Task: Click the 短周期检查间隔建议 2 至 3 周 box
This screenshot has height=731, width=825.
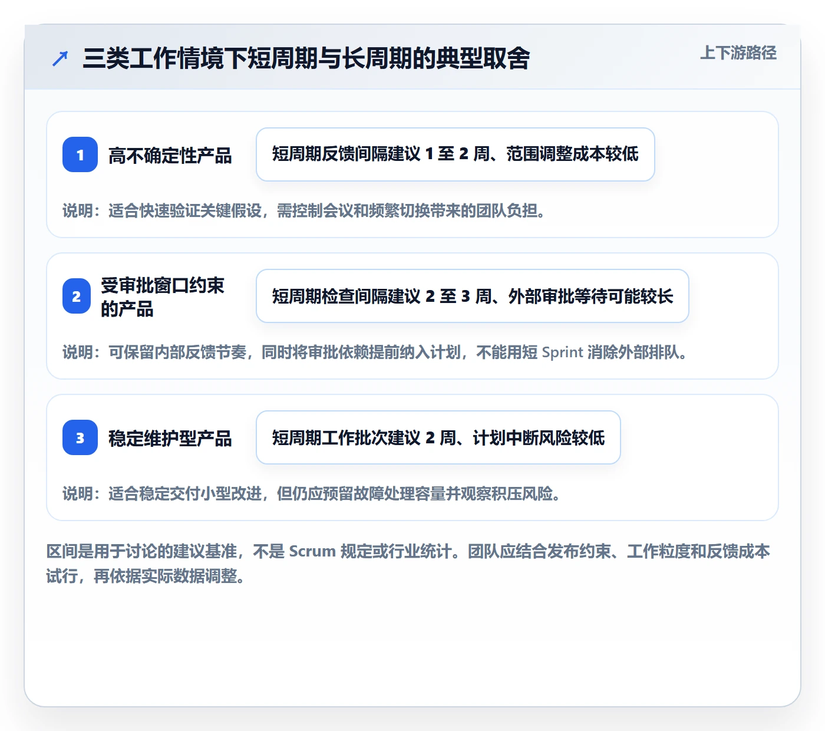Action: pyautogui.click(x=473, y=296)
